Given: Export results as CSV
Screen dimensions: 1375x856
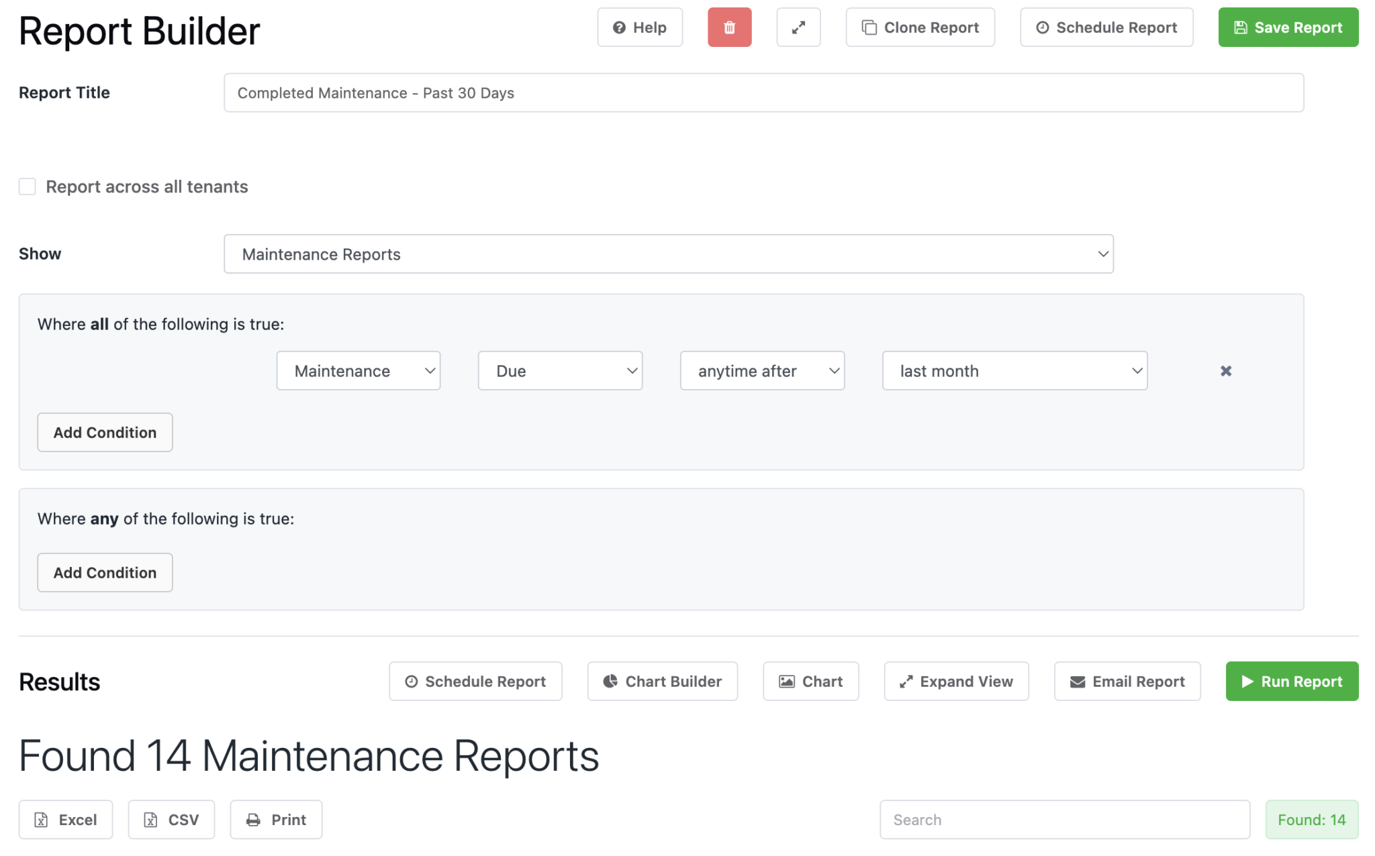Looking at the screenshot, I should (171, 819).
